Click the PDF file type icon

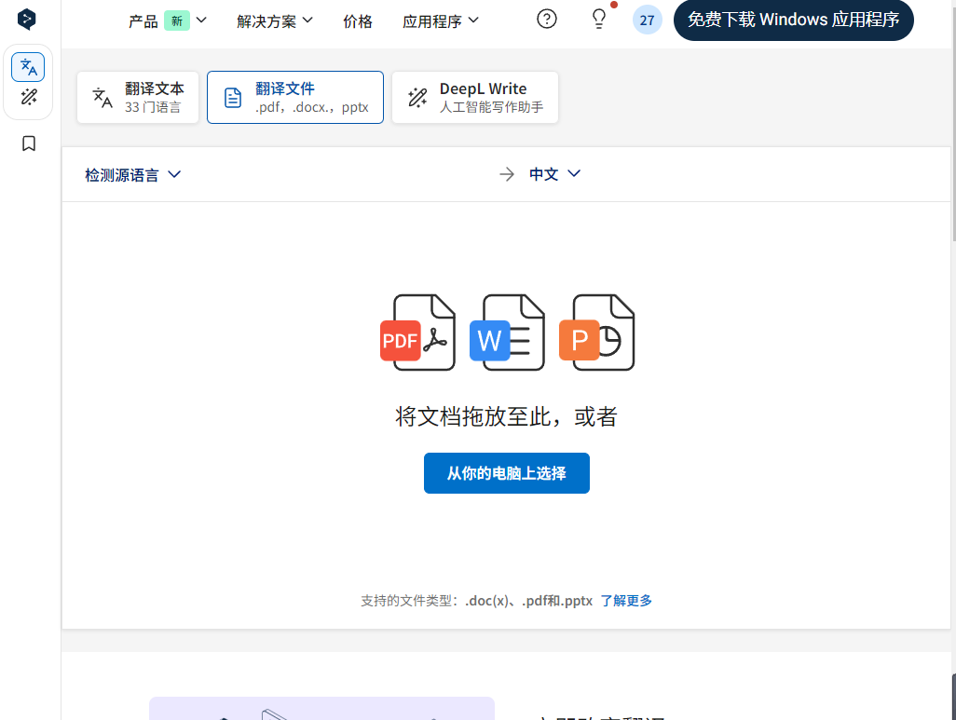click(x=417, y=333)
